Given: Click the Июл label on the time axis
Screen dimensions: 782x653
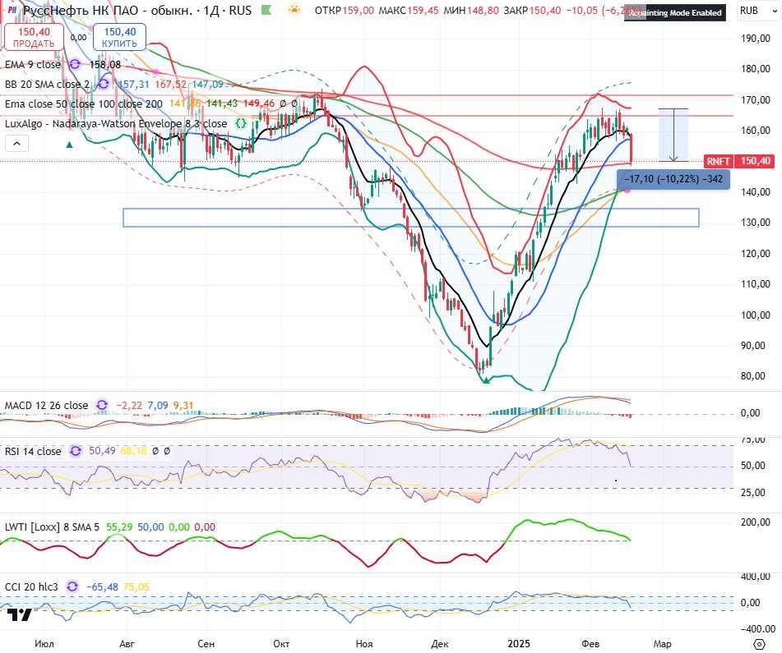Looking at the screenshot, I should coord(44,643).
